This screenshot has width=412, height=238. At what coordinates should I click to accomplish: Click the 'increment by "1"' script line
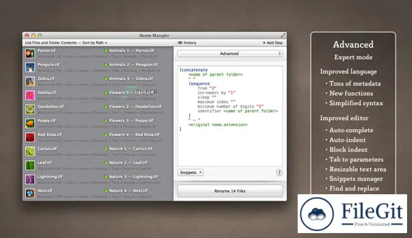[x=216, y=93]
